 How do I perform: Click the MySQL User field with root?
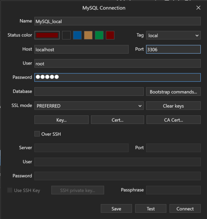point(118,63)
